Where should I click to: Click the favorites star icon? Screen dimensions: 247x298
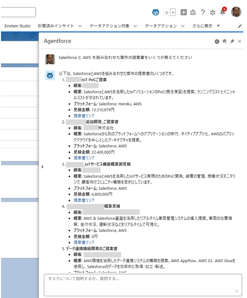click(x=167, y=13)
